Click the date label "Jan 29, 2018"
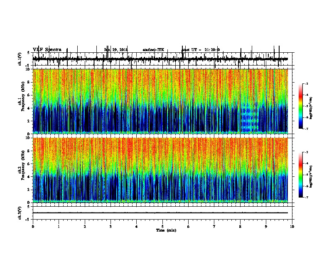The width and height of the screenshot is (329, 254). coord(116,50)
